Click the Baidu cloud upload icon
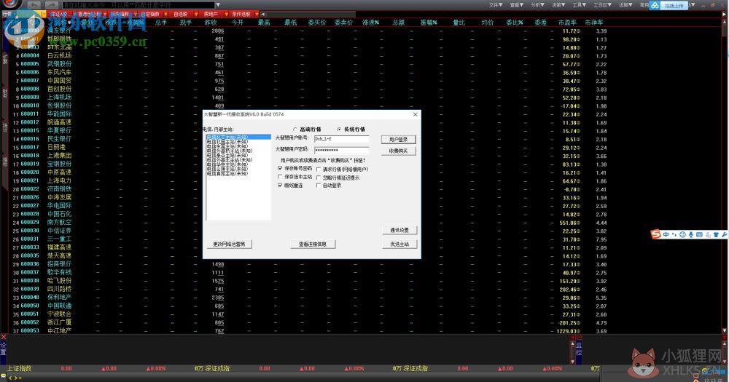This screenshot has width=729, height=382. coord(655,6)
